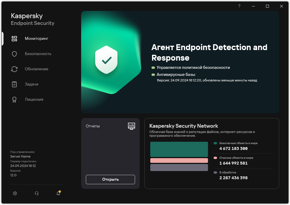Click the Отчеты card title
The image size is (290, 205).
coord(93,126)
